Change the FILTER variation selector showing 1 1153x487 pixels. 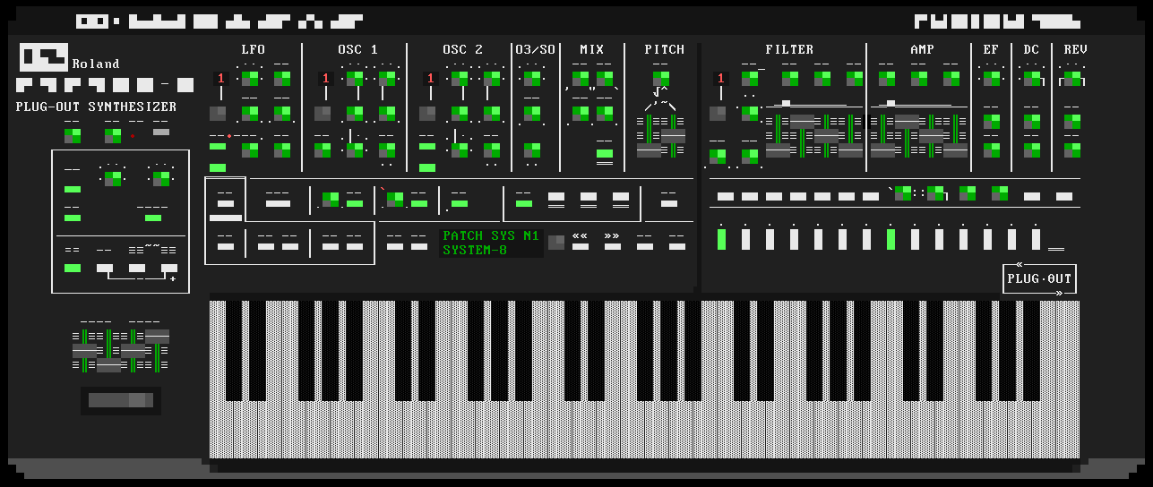pos(719,79)
